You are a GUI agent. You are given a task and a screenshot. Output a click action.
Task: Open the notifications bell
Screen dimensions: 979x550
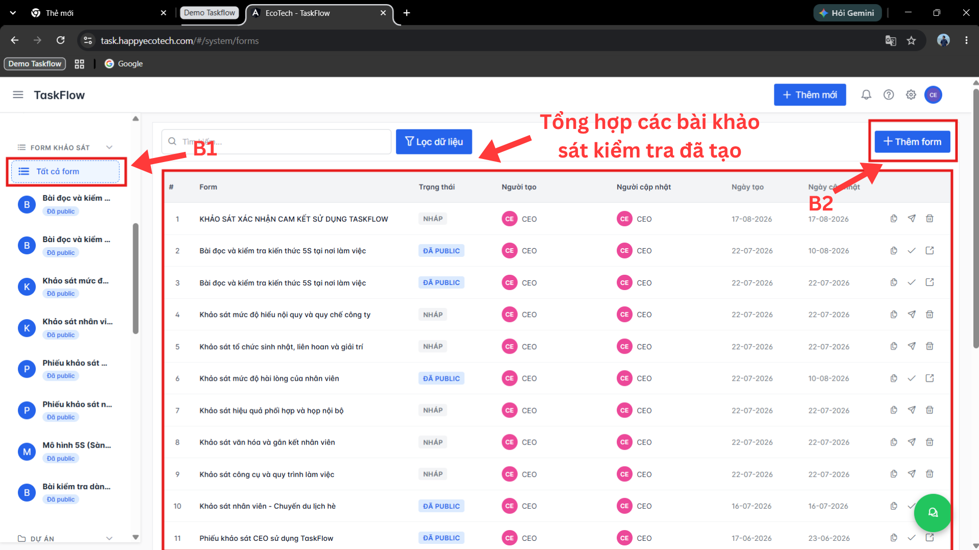point(866,95)
